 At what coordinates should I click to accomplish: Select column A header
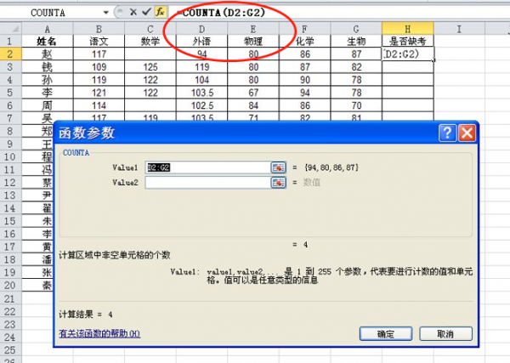pyautogui.click(x=48, y=29)
